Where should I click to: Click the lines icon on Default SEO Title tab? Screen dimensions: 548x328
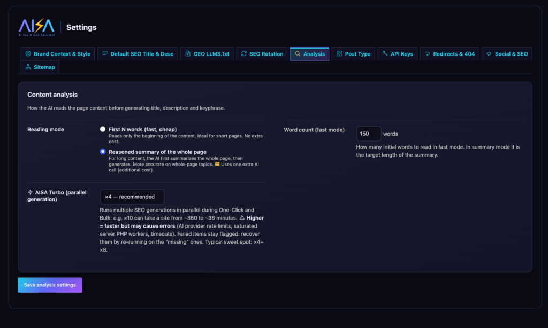[x=105, y=53]
